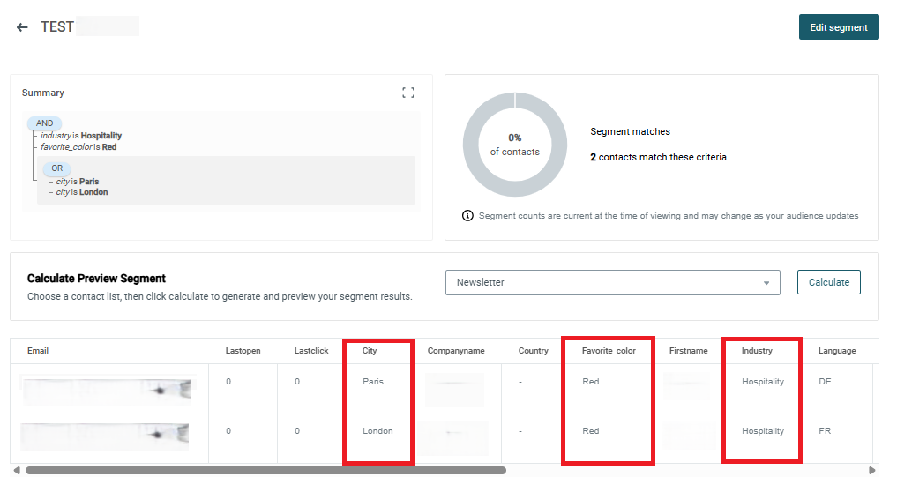Click the Lastopen column header

click(243, 351)
